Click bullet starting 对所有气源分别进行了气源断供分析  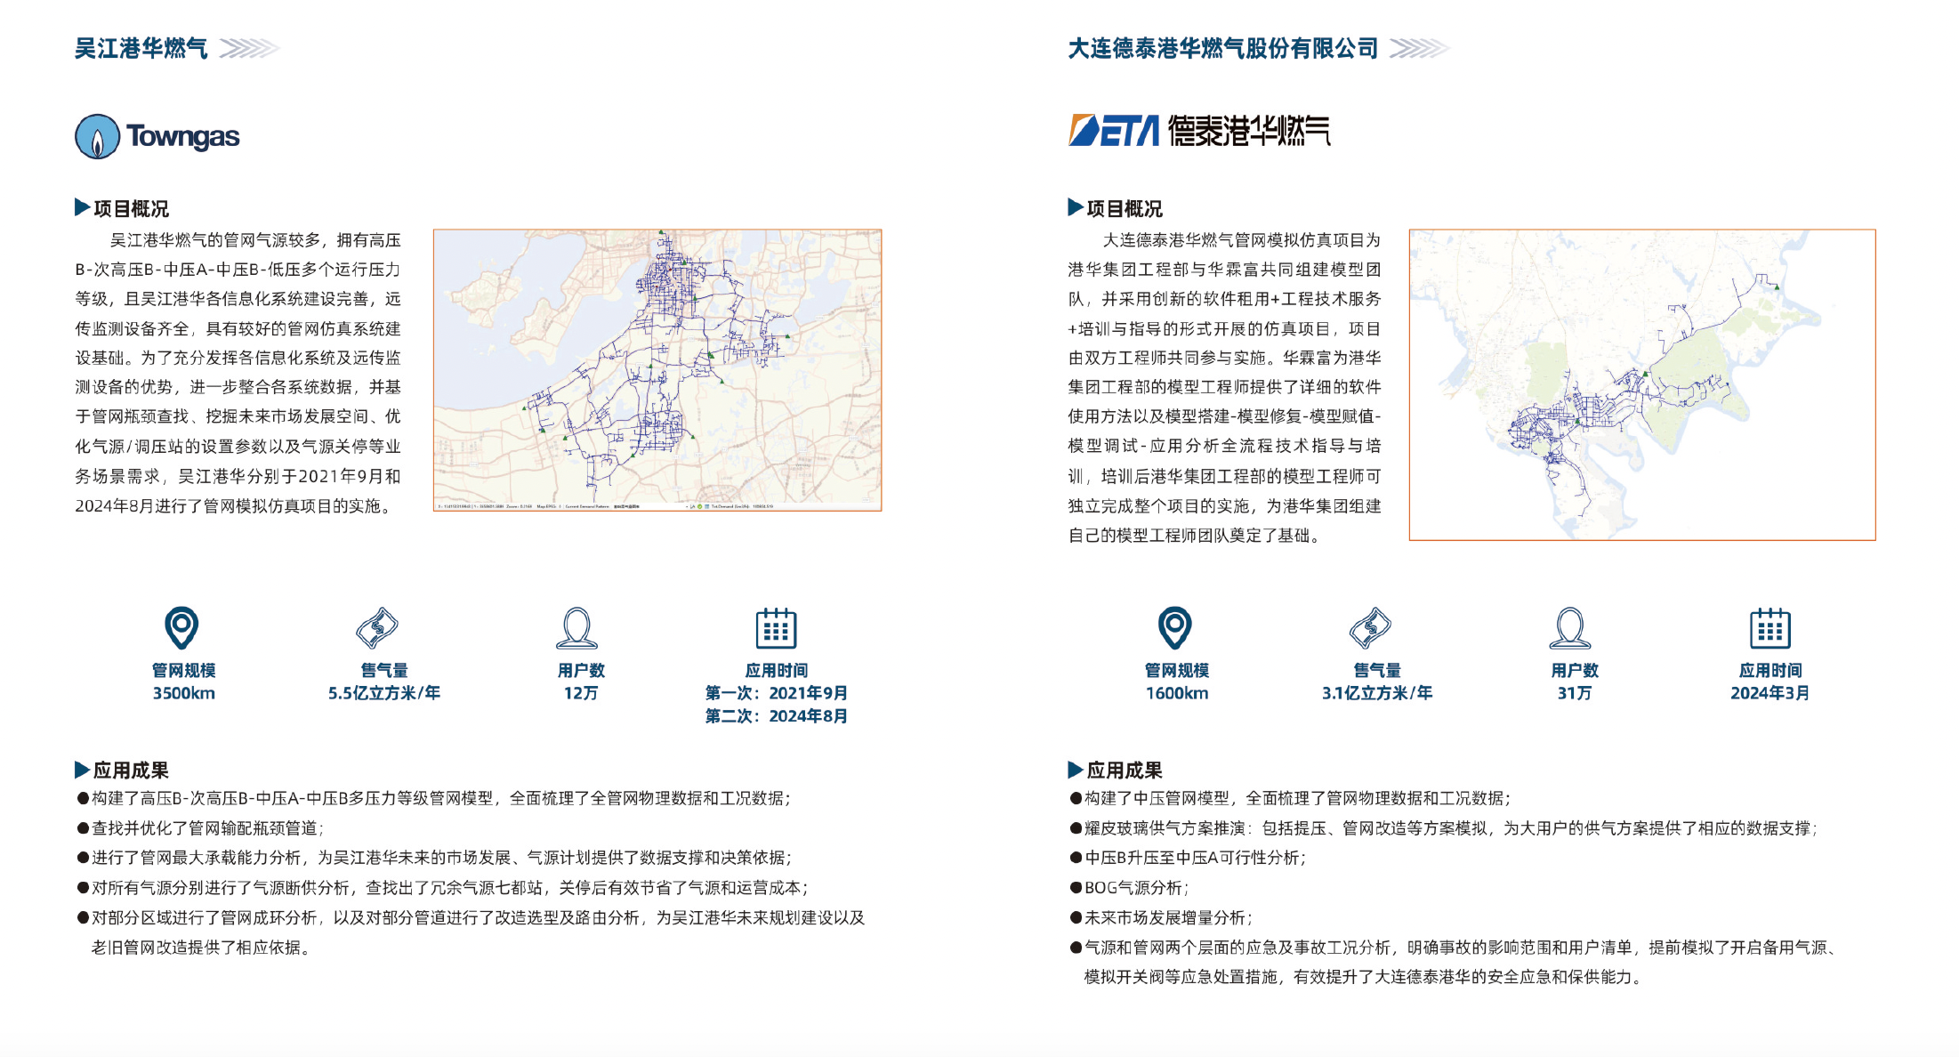[442, 888]
